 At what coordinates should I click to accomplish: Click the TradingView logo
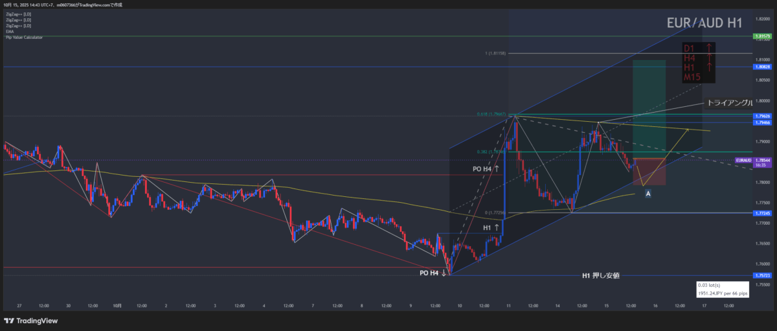coord(30,320)
